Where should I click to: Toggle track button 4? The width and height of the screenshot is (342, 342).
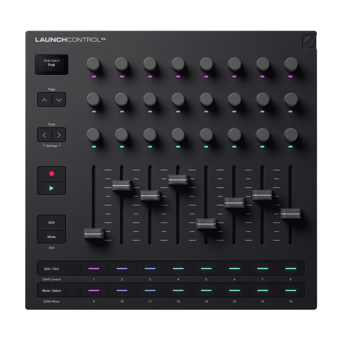(178, 268)
